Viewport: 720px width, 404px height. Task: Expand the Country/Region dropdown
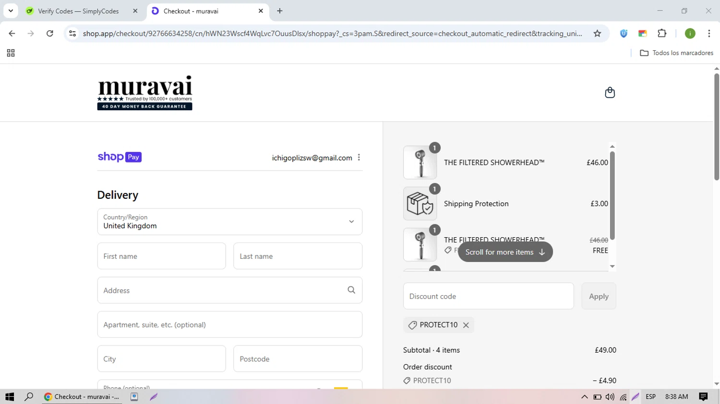tap(229, 221)
